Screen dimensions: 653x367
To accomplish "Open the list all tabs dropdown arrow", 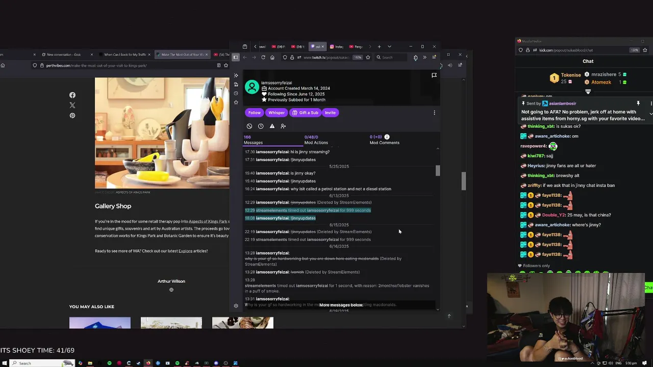I will tap(389, 47).
